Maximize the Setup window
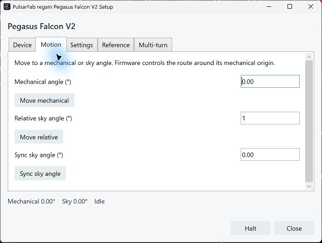 click(x=290, y=6)
